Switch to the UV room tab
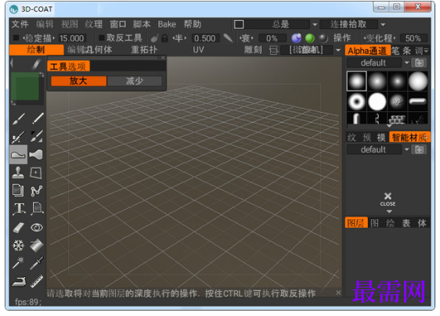 pos(198,50)
